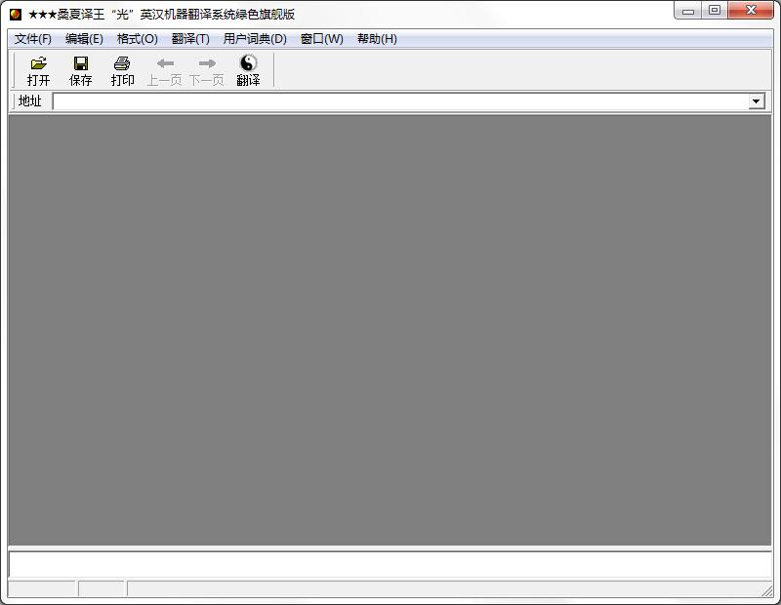The width and height of the screenshot is (781, 605).
Task: Open the 帮助(H) menu
Action: click(x=377, y=39)
